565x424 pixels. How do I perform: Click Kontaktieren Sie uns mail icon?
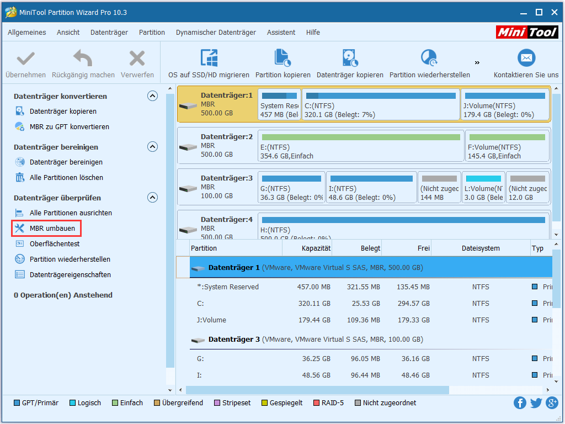526,57
